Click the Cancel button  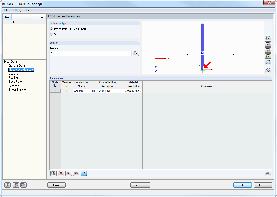(x=263, y=185)
